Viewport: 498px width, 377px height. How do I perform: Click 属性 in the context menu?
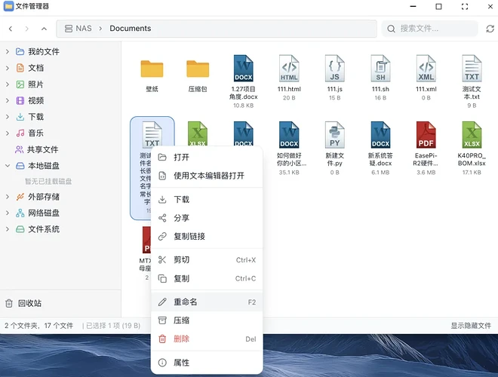pyautogui.click(x=182, y=363)
